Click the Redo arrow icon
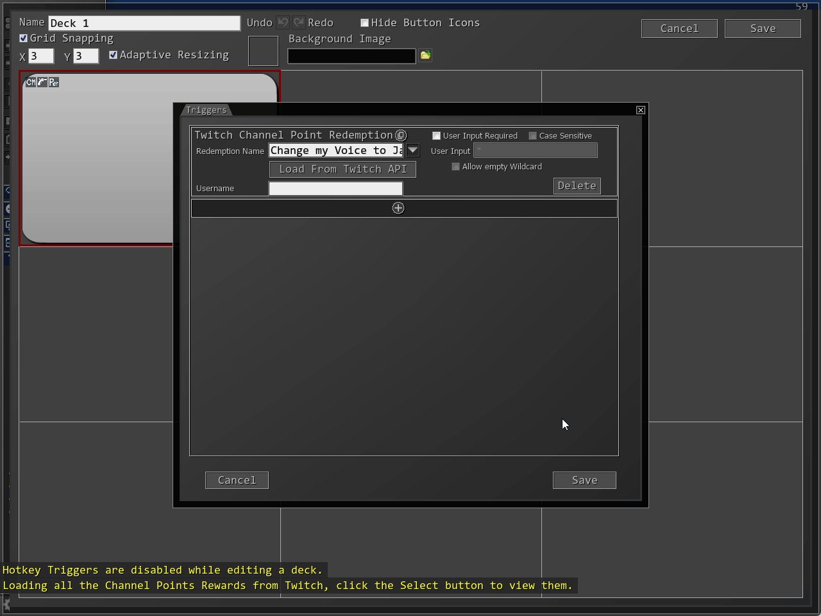821x616 pixels. coord(299,22)
